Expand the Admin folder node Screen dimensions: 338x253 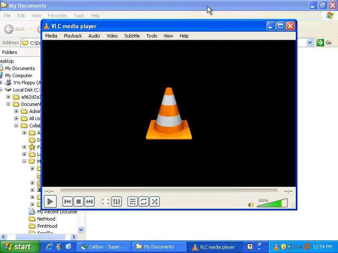coord(16,111)
